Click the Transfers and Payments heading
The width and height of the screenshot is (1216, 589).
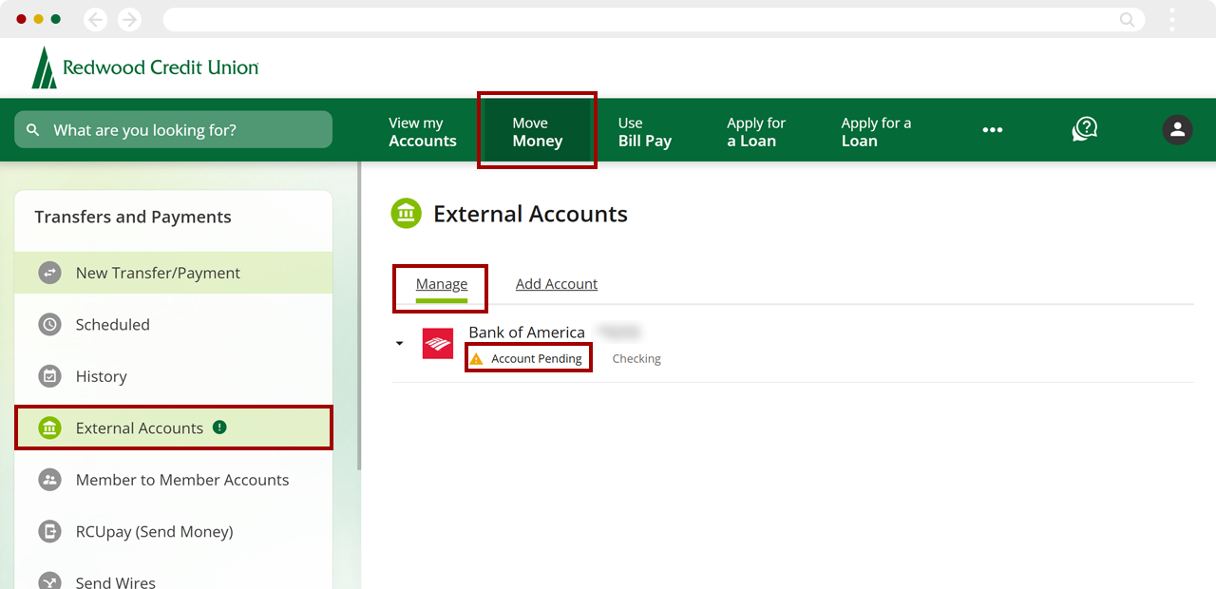pyautogui.click(x=133, y=218)
